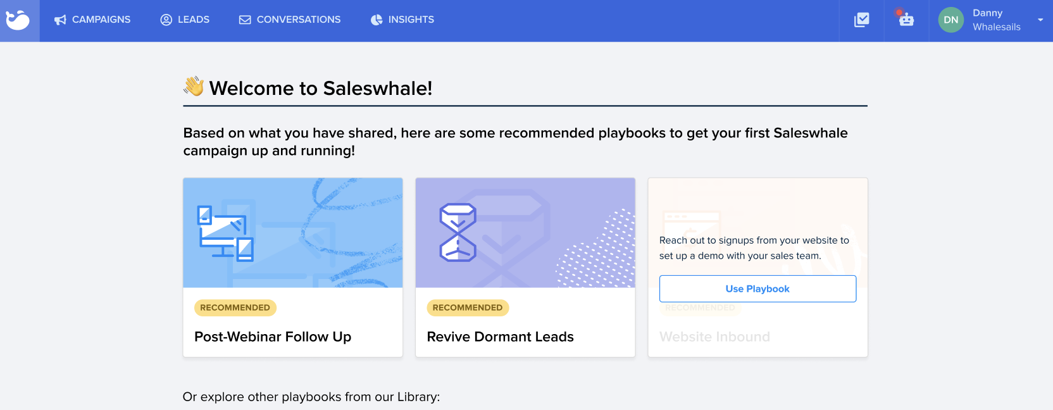This screenshot has width=1053, height=410.
Task: Click the Post-Webinar Follow Up illustration
Action: point(293,233)
